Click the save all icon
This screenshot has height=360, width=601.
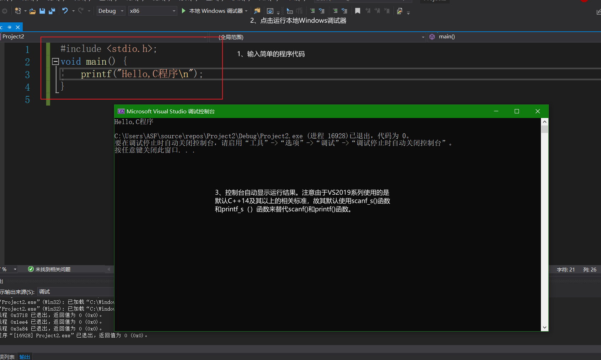pos(52,11)
